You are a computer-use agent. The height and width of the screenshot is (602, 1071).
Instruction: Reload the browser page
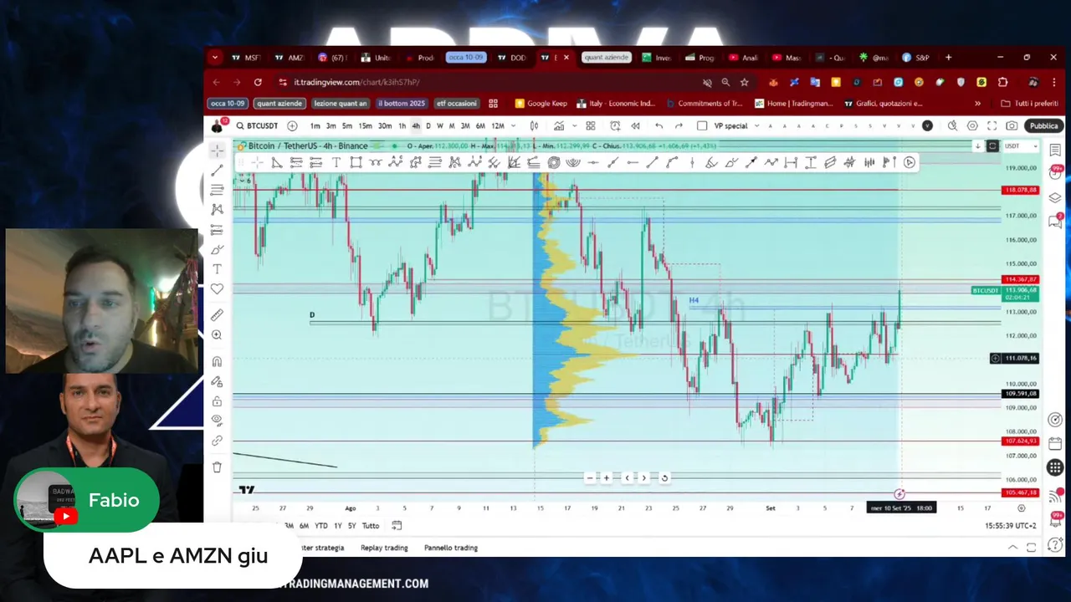pyautogui.click(x=258, y=82)
